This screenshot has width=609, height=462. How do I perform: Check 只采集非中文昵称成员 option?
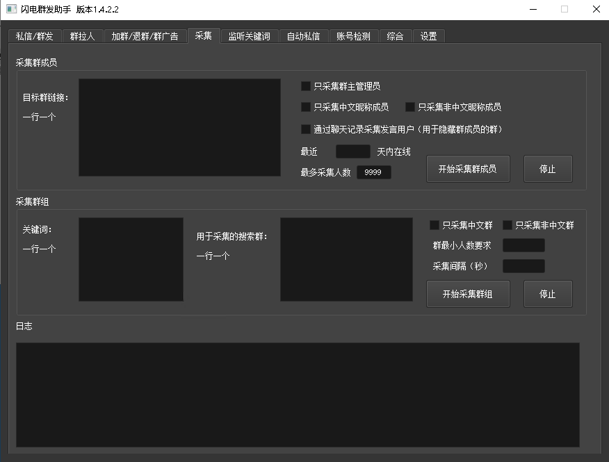[410, 108]
